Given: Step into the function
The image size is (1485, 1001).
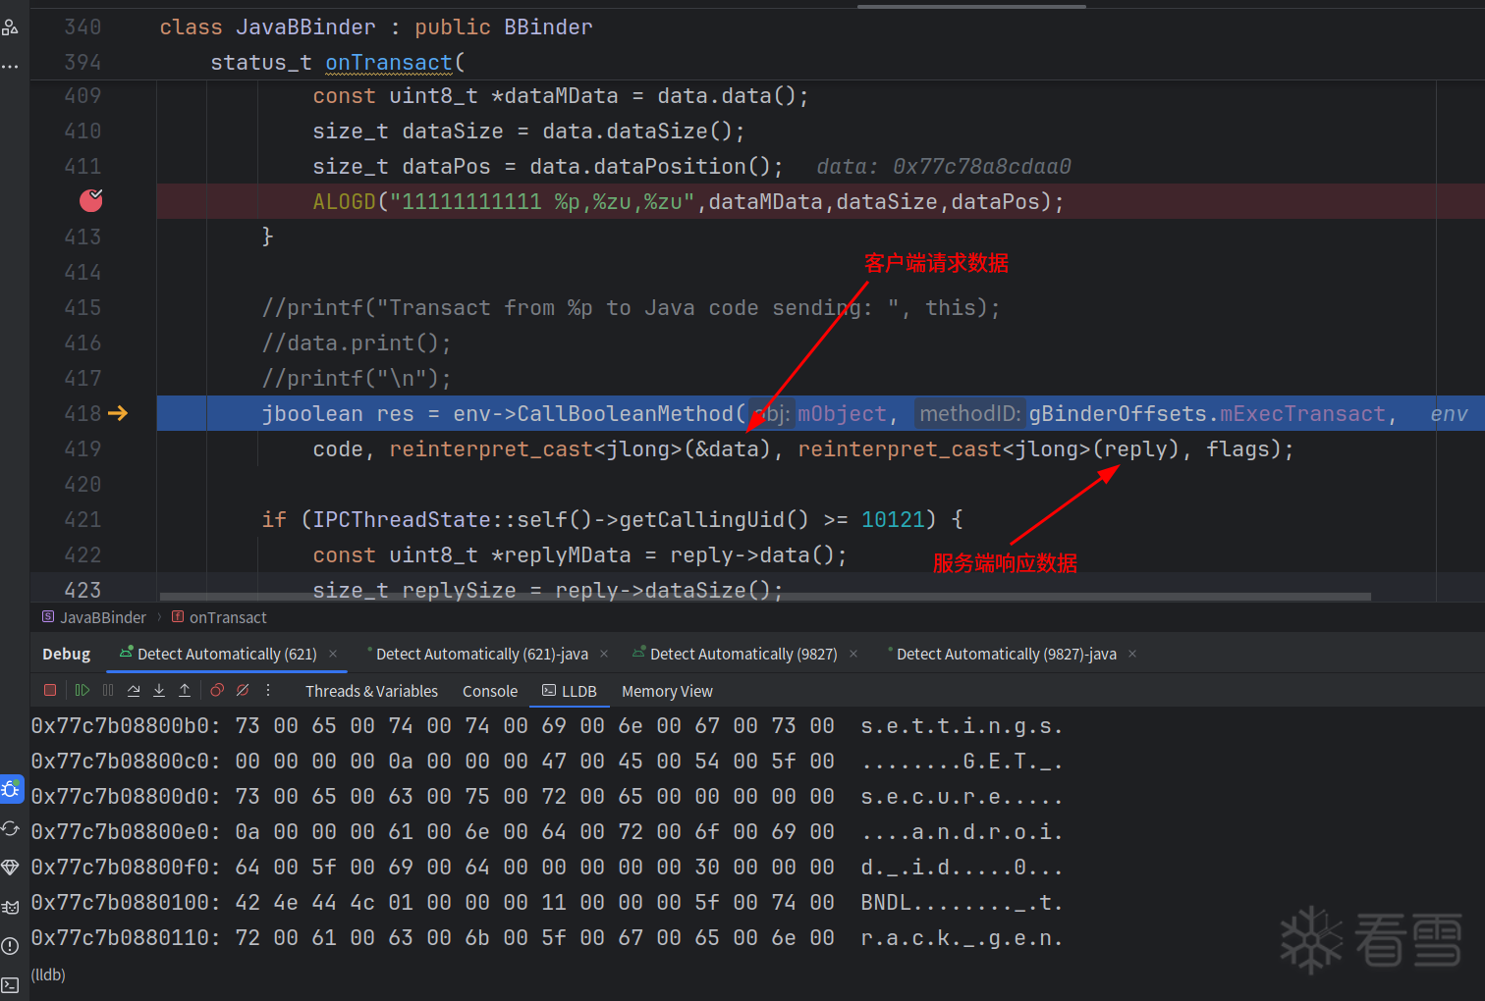Looking at the screenshot, I should 159,691.
